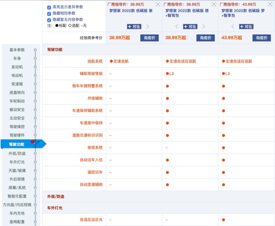This screenshot has height=226, width=275.
Task: Jump to 驾驶硬件 section in sidebar
Action: pos(17,135)
